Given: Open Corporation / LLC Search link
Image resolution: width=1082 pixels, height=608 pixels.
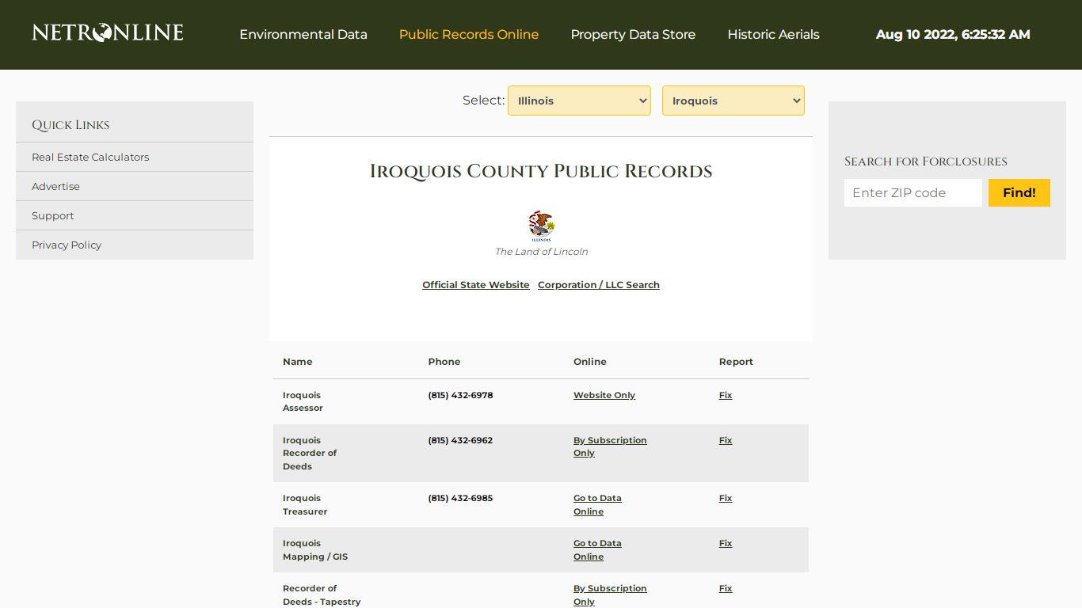Looking at the screenshot, I should 599,285.
